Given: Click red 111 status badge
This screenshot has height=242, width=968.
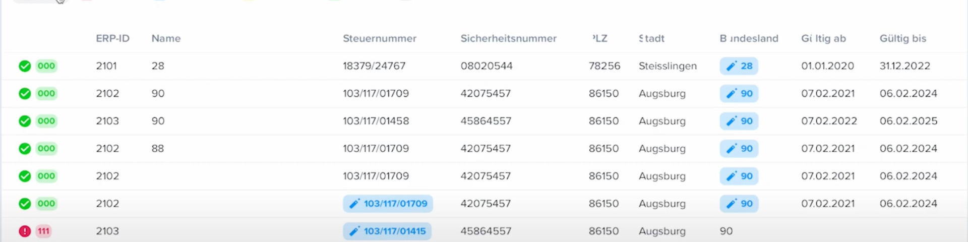Looking at the screenshot, I should pyautogui.click(x=44, y=231).
